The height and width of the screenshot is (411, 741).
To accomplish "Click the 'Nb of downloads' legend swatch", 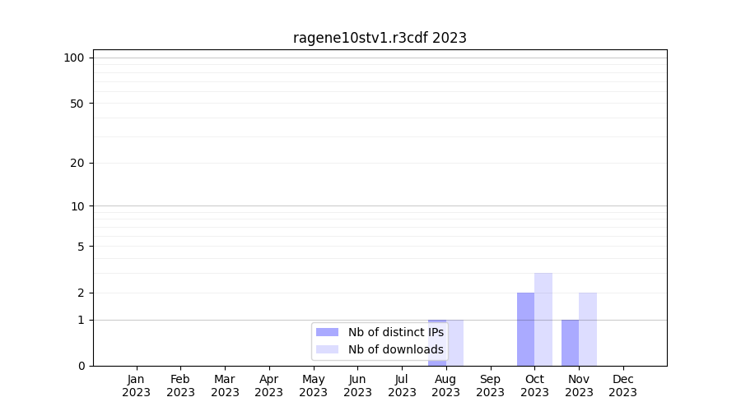I will click(327, 349).
